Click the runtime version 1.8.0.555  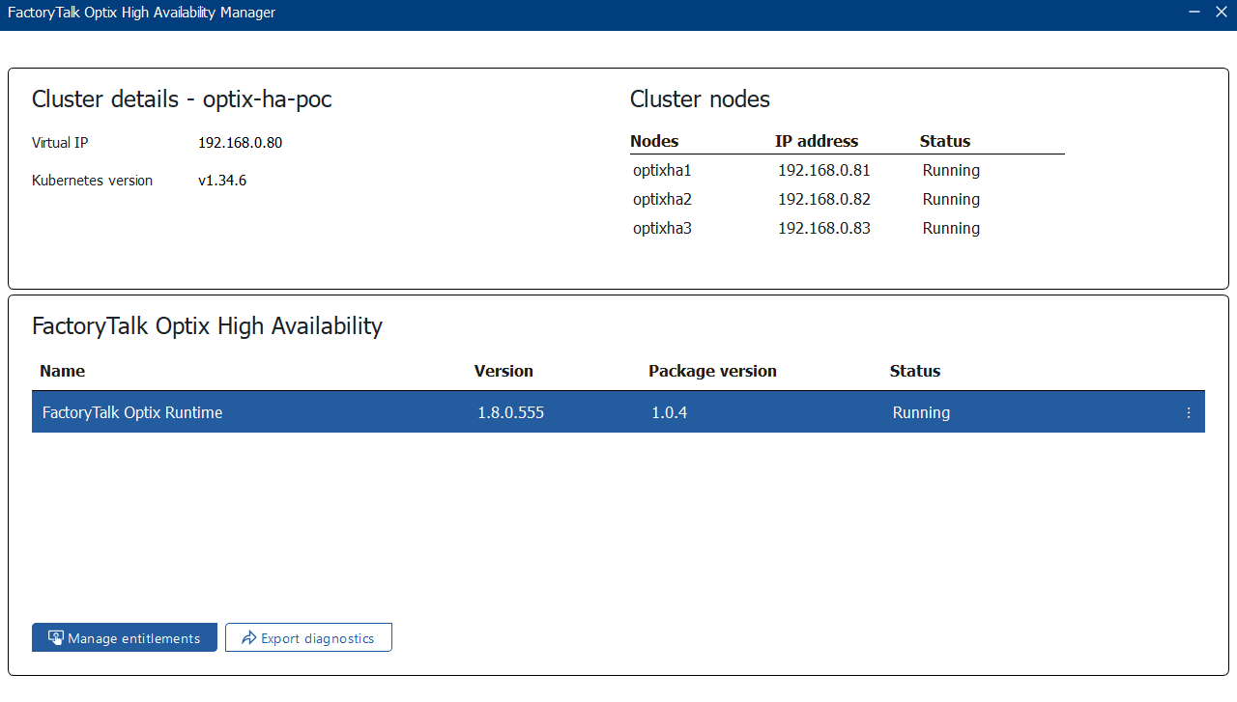point(510,412)
